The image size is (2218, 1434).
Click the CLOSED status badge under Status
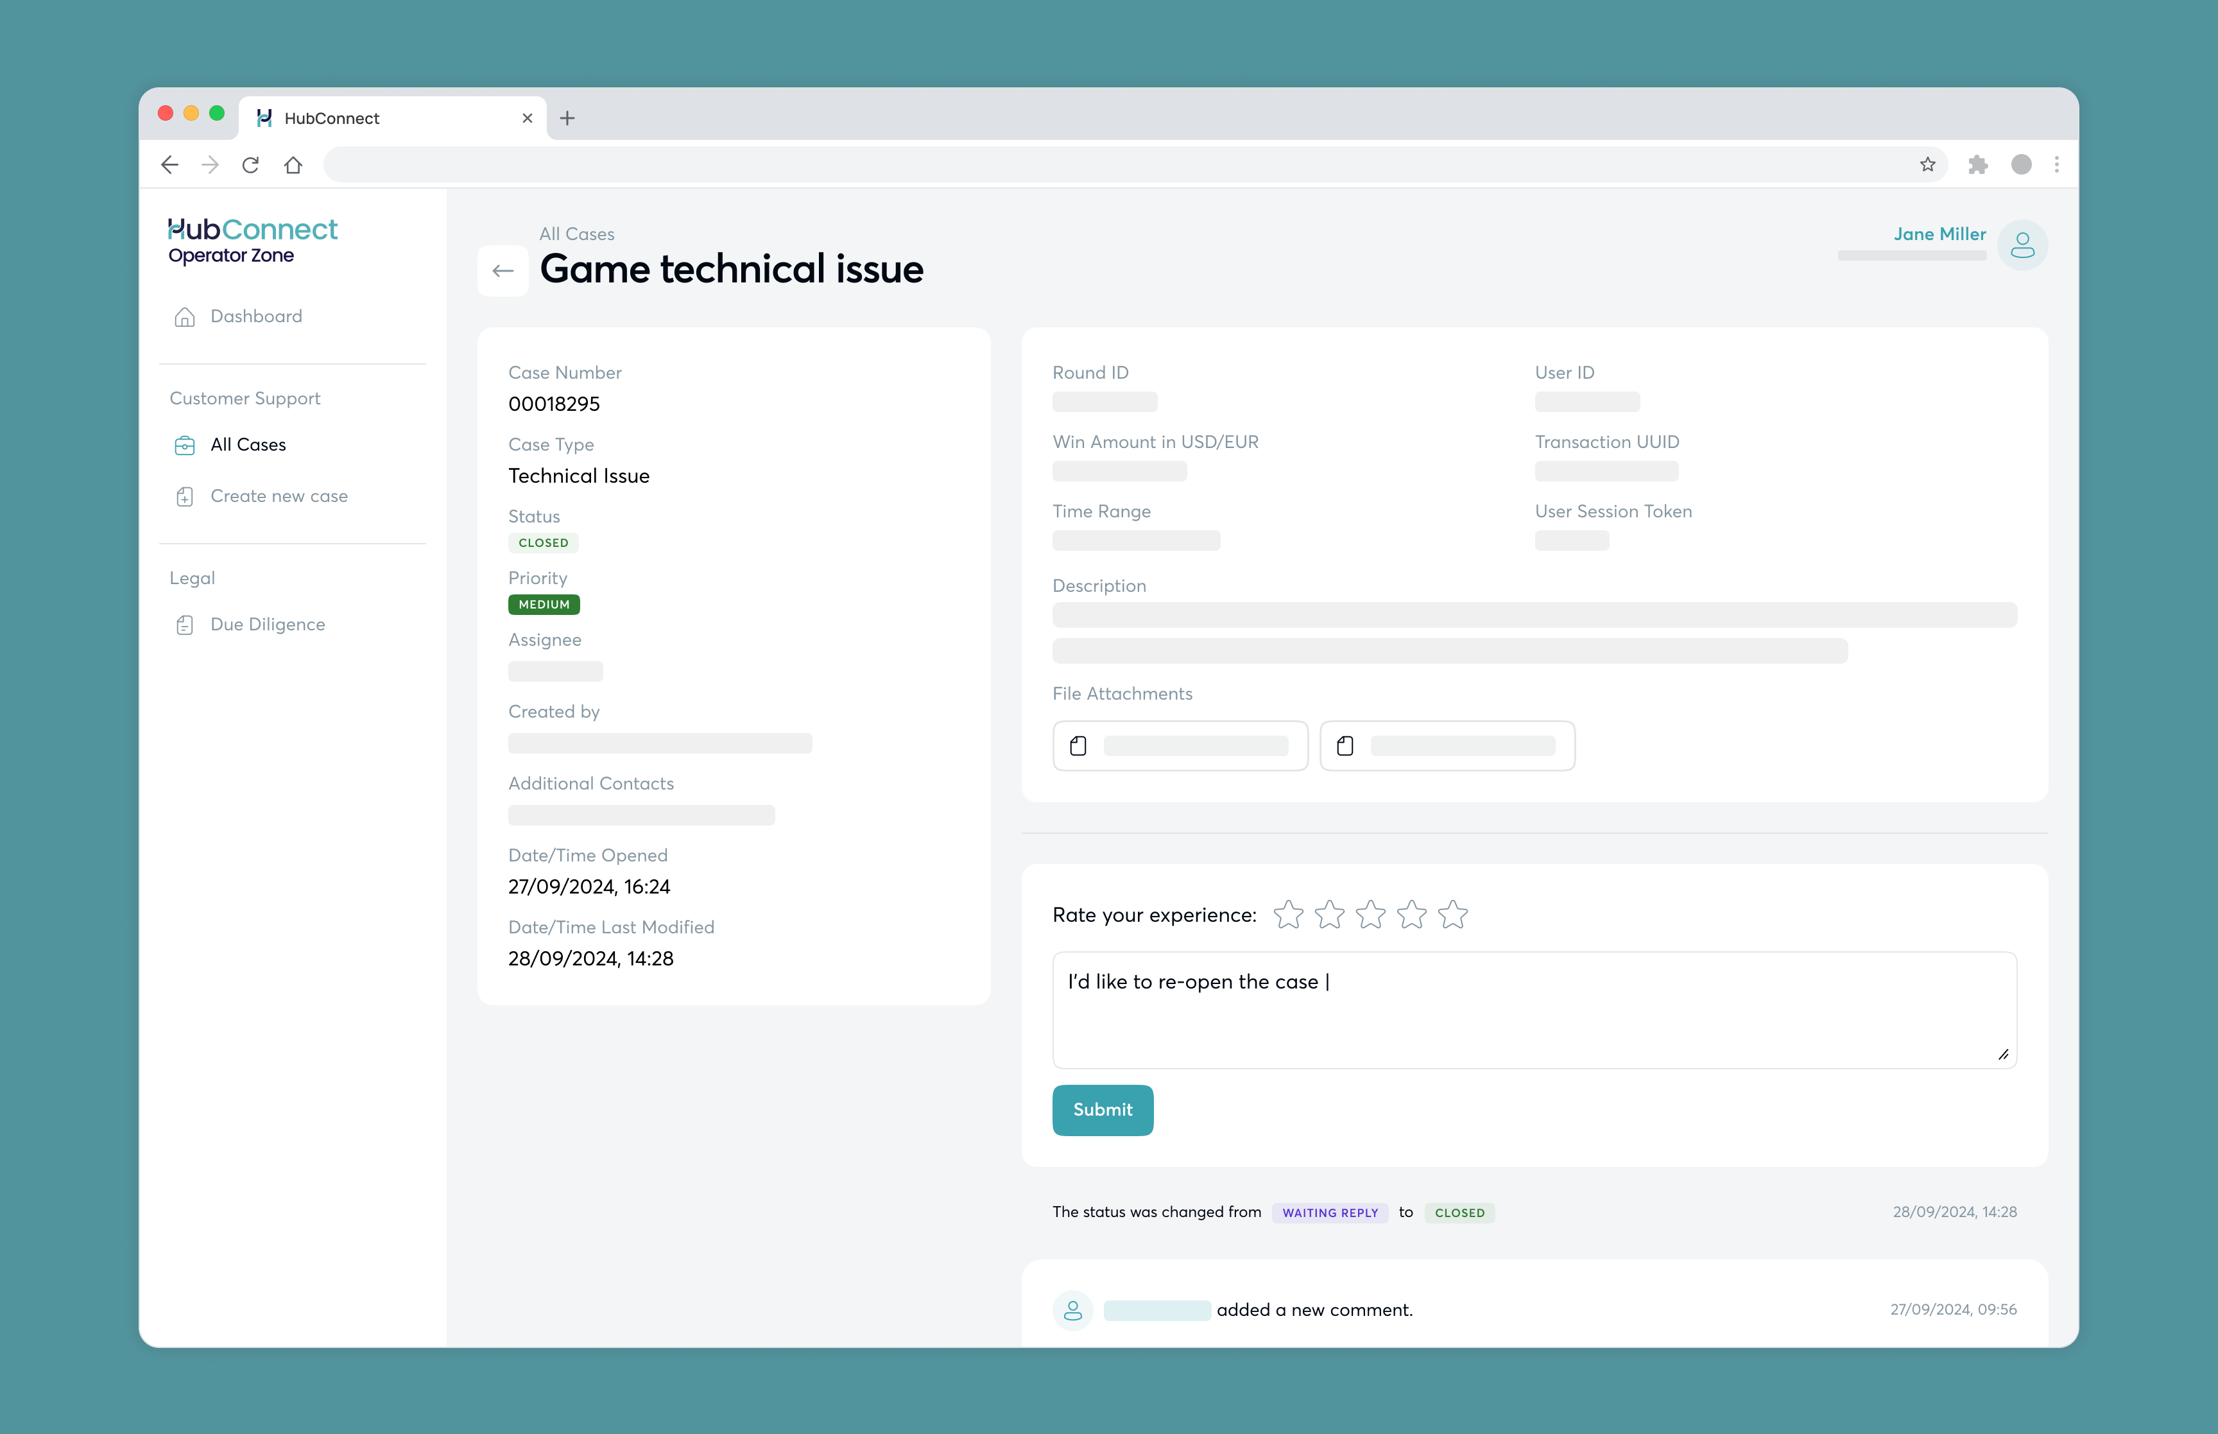544,543
